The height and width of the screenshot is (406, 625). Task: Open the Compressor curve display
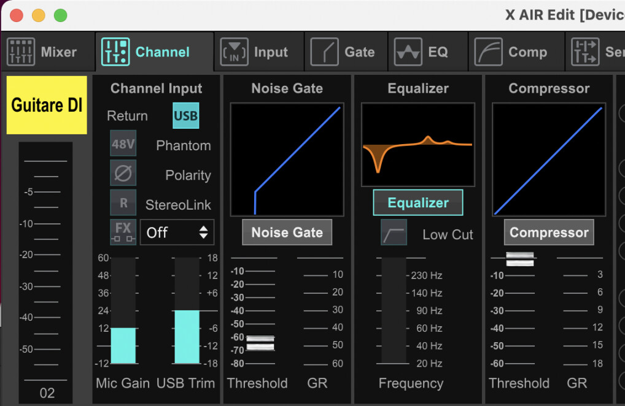tap(549, 159)
